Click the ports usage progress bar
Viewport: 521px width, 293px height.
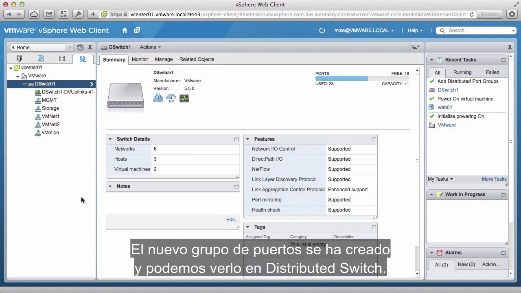362,79
